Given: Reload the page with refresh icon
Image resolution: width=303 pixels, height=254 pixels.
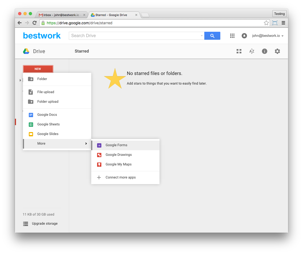Looking at the screenshot, I should click(35, 23).
